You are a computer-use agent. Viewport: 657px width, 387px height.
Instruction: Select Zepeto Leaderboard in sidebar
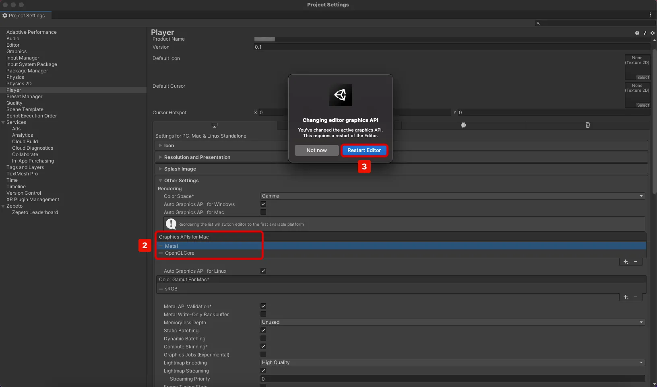[35, 212]
